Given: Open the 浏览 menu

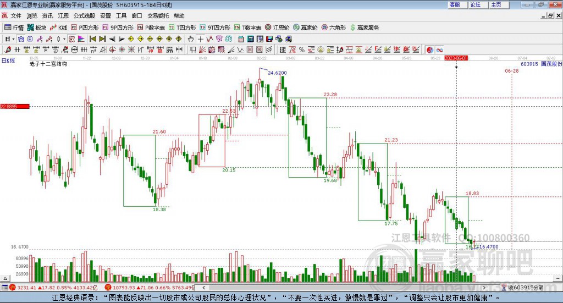Looking at the screenshot, I should pos(31,16).
